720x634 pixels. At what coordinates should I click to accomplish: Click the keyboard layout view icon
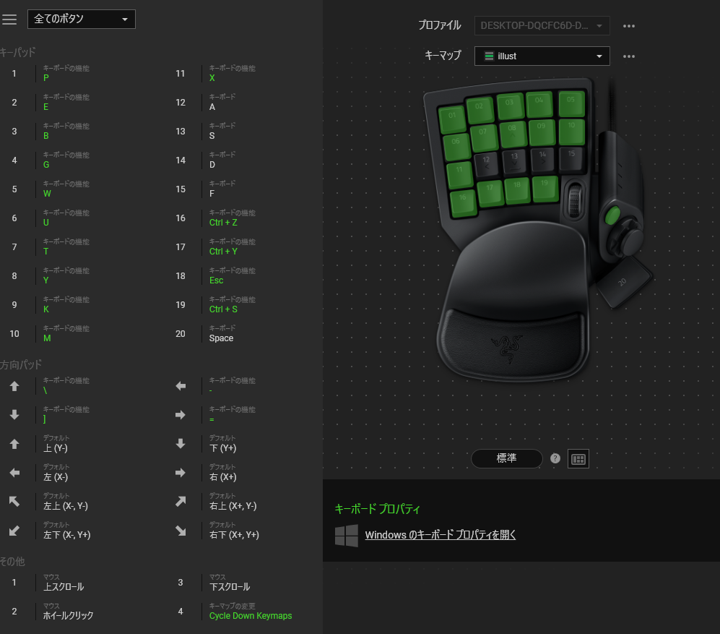coord(578,459)
